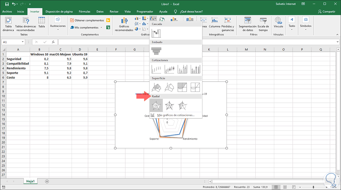Switch to Page Break Preview in status bar
Image resolution: width=341 pixels, height=190 pixels.
294,187
